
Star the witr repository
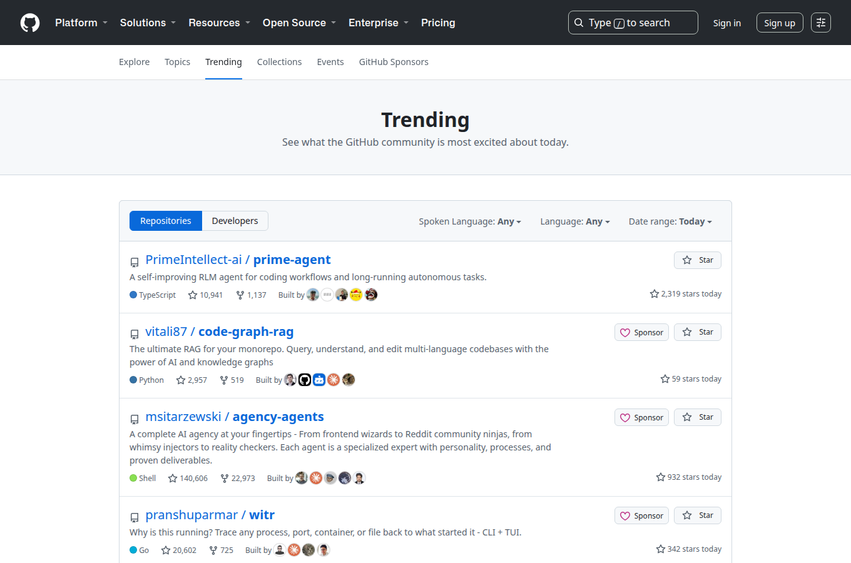698,515
